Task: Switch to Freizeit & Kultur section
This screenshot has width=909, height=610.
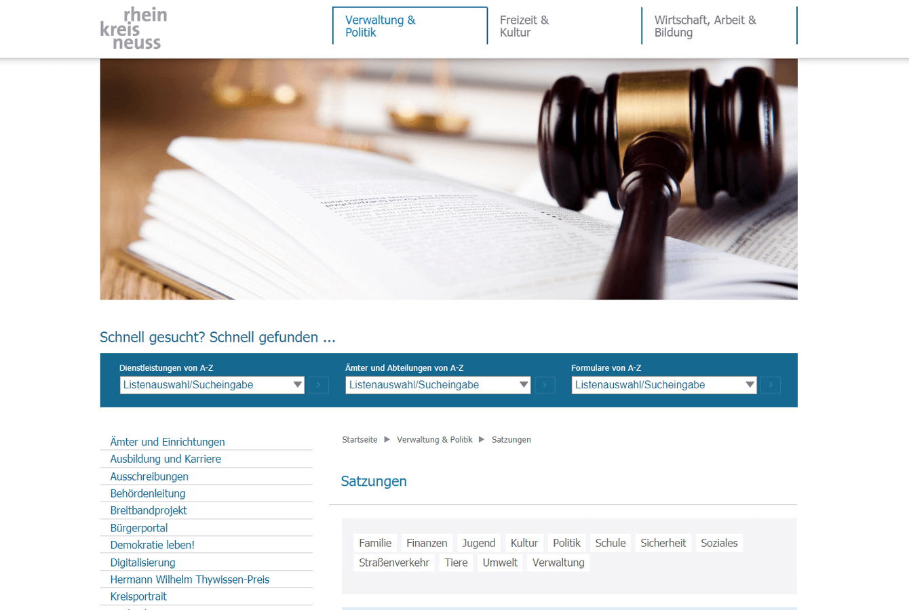Action: pos(563,26)
